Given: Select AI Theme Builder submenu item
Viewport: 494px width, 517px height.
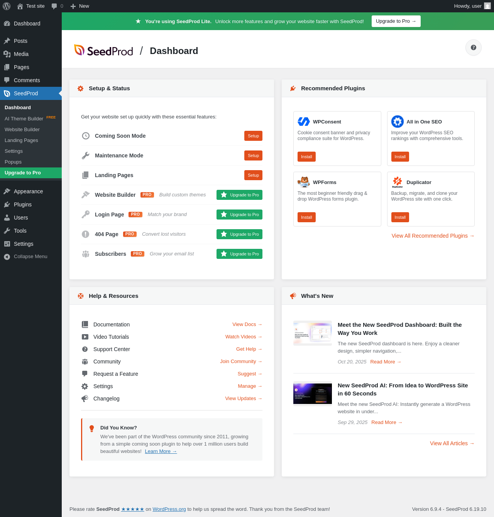Looking at the screenshot, I should (x=31, y=118).
